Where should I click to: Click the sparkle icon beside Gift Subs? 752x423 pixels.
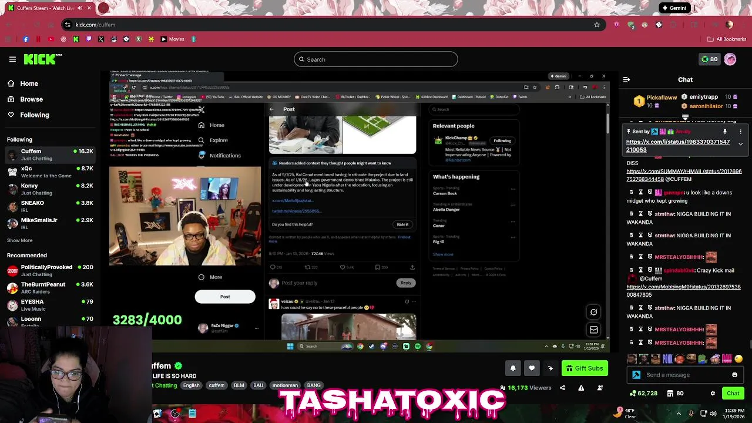(x=550, y=368)
